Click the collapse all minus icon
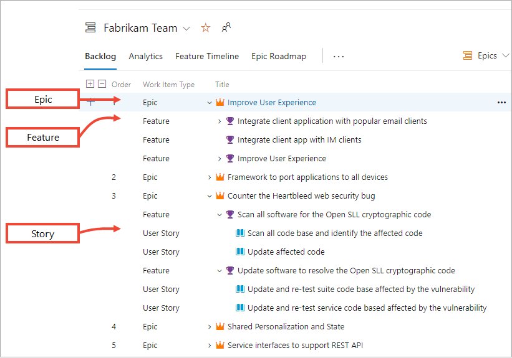 coord(102,84)
